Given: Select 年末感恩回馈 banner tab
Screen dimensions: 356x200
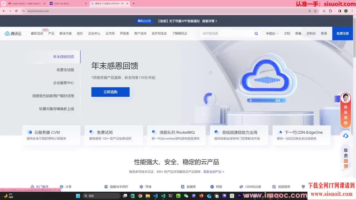Looking at the screenshot, I should (64, 57).
